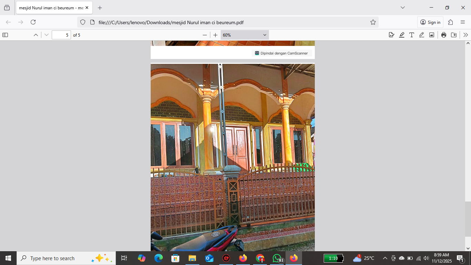Select the add text annotation tool
The image size is (471, 265).
[x=412, y=35]
